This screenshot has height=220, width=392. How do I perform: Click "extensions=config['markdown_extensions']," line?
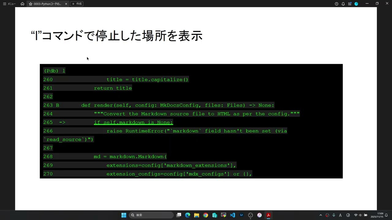click(x=171, y=165)
